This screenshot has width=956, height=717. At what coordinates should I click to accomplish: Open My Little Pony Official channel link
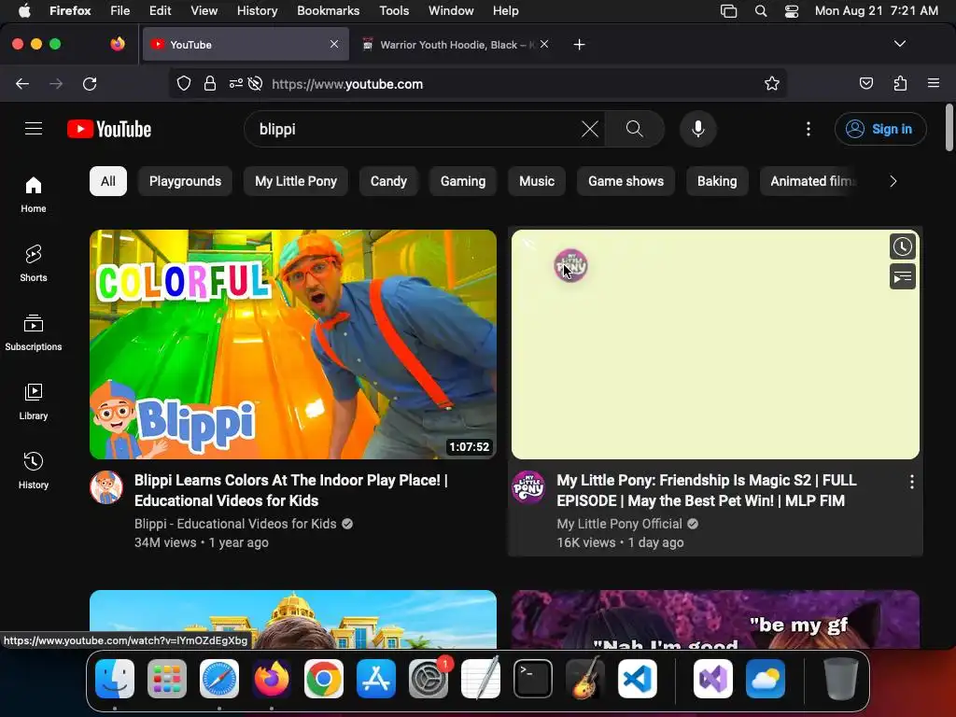(x=620, y=524)
